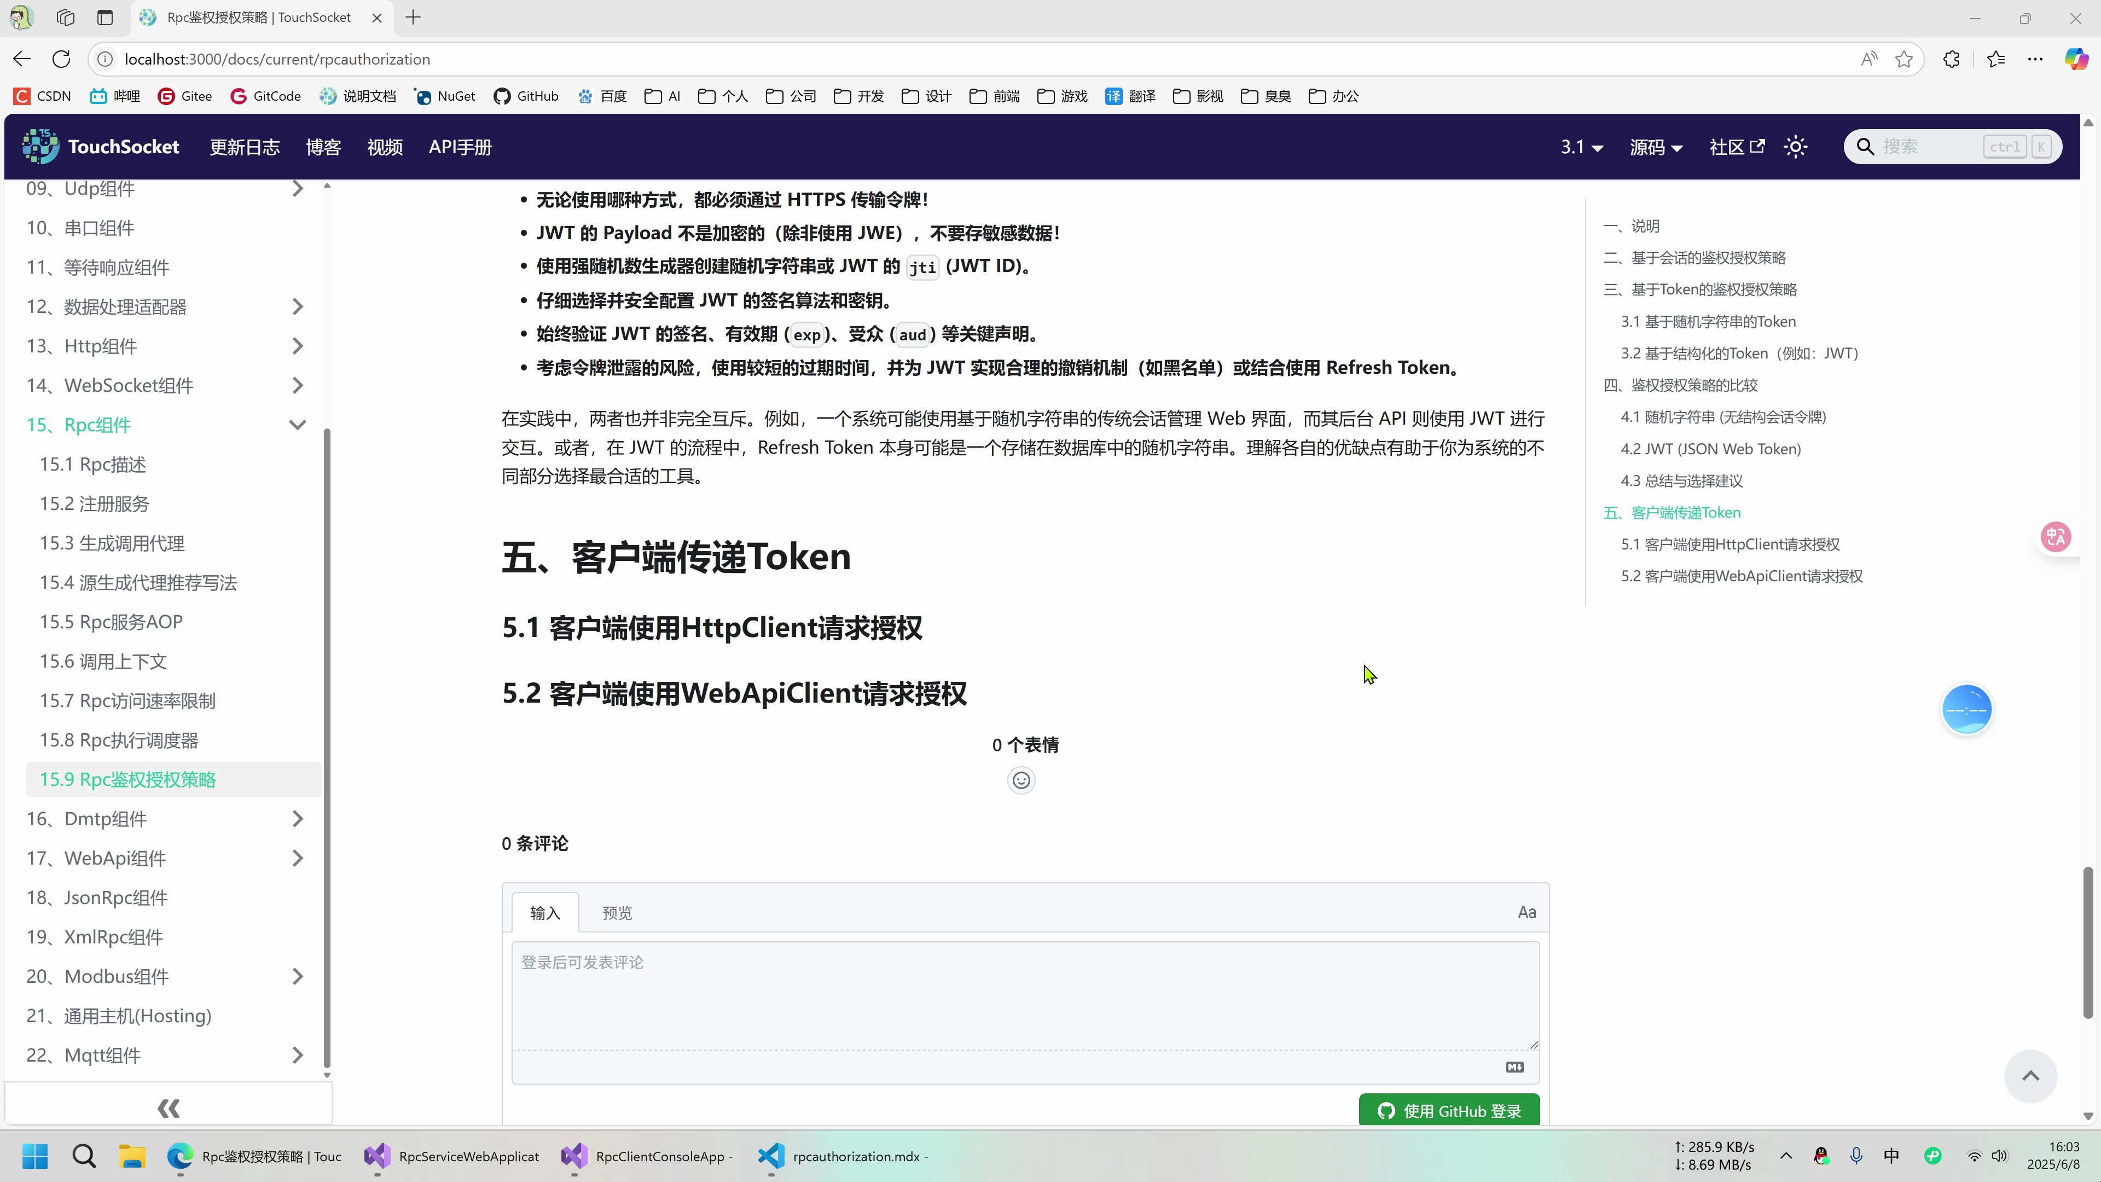Open the GitHub bookmark in the favorites bar
Image resolution: width=2101 pixels, height=1182 pixels.
click(526, 95)
